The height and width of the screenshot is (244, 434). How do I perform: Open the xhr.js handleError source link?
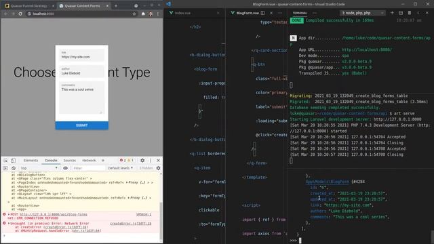86,230
